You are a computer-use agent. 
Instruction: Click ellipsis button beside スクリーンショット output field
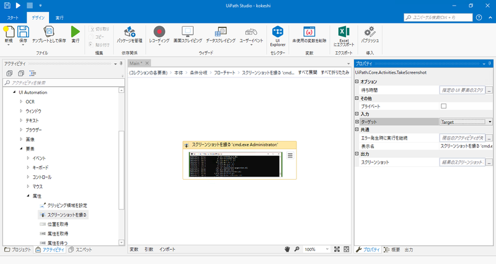tap(489, 162)
